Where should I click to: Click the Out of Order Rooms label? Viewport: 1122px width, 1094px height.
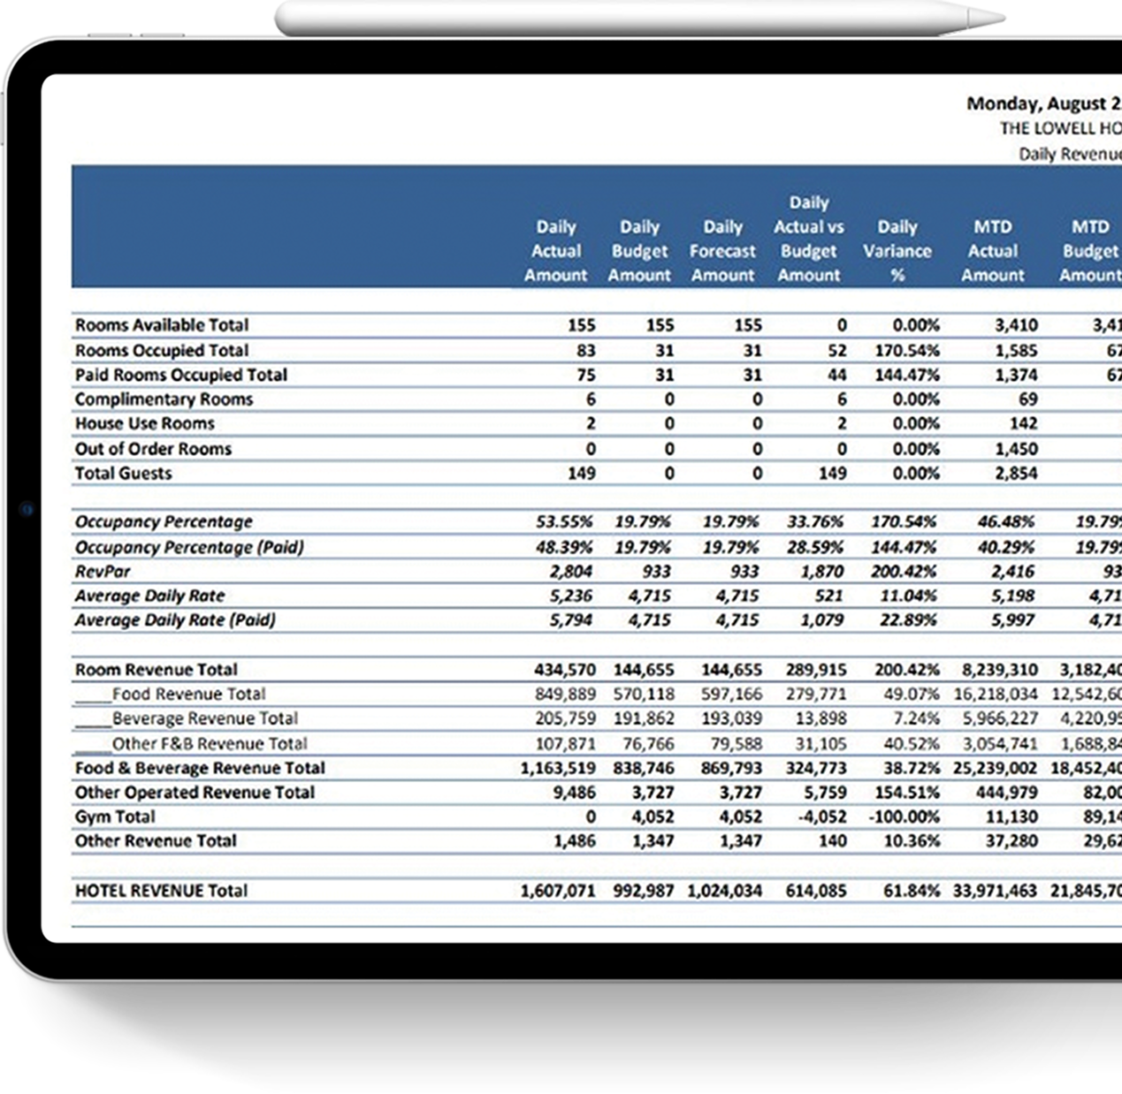[x=153, y=449]
